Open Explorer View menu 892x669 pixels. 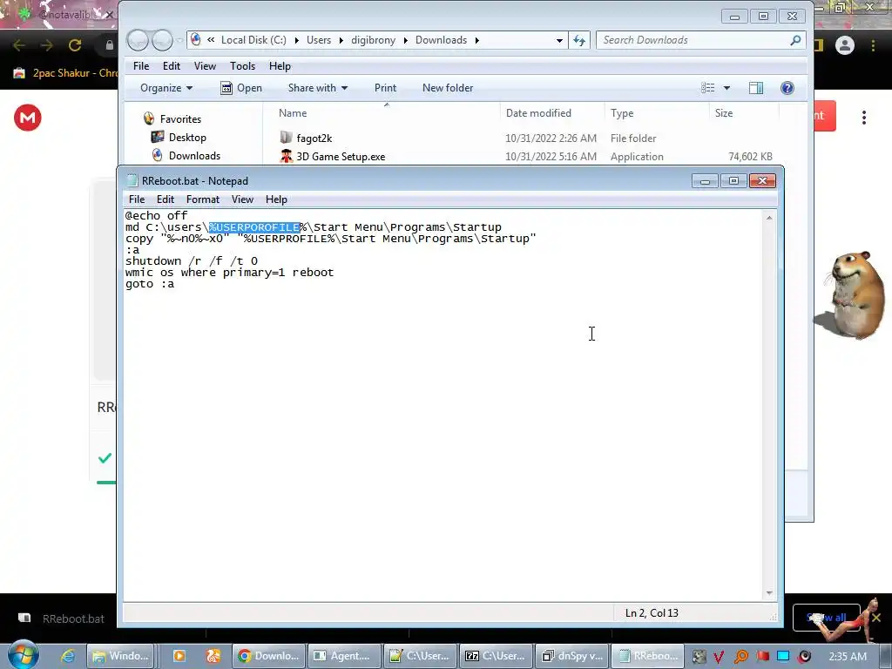pos(205,66)
